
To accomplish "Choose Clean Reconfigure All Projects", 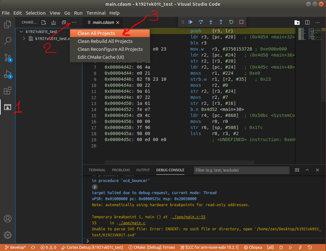I will point(110,49).
